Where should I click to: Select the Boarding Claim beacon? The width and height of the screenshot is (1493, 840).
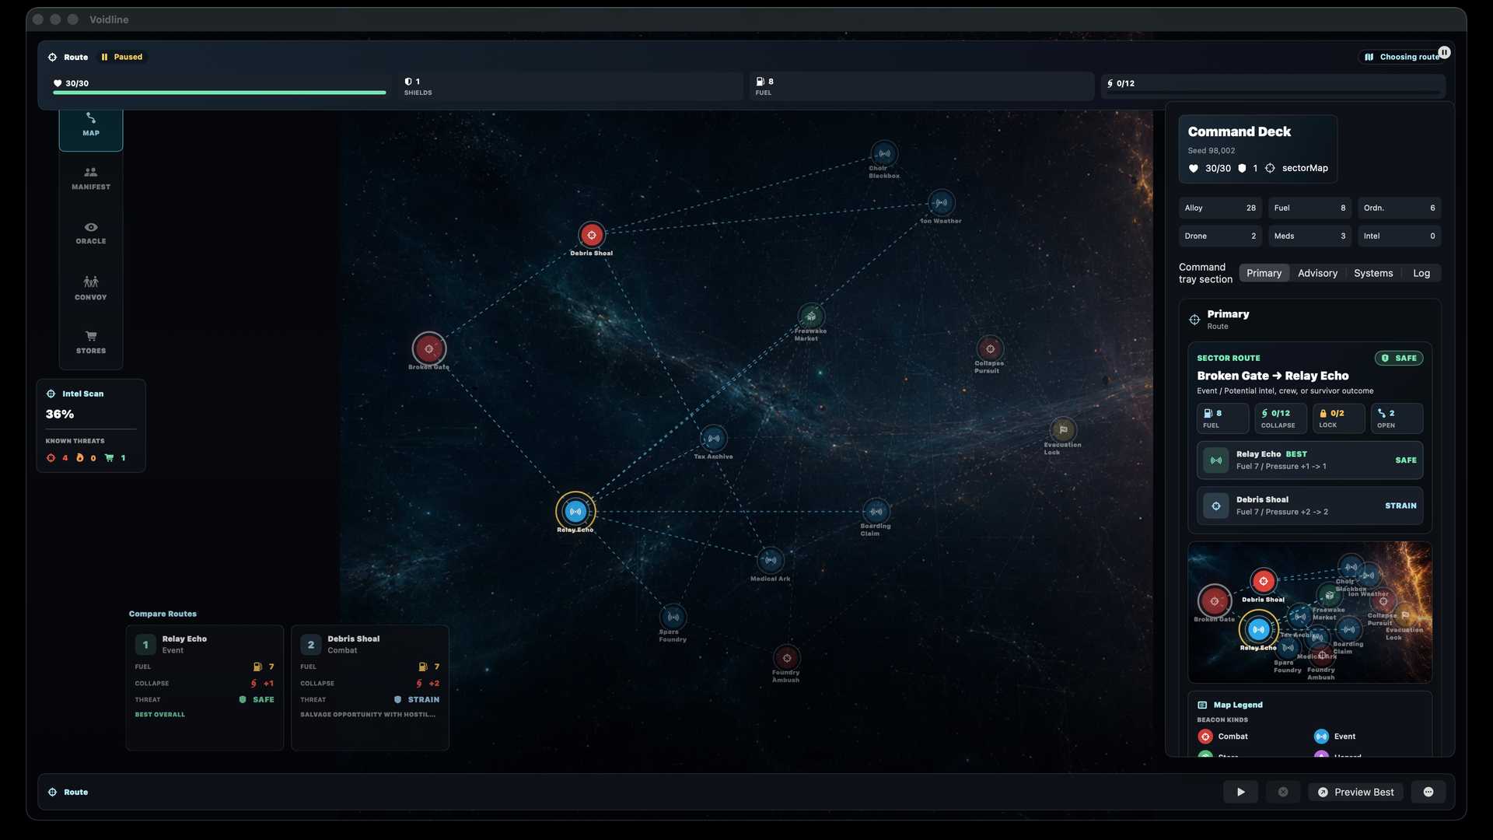876,511
